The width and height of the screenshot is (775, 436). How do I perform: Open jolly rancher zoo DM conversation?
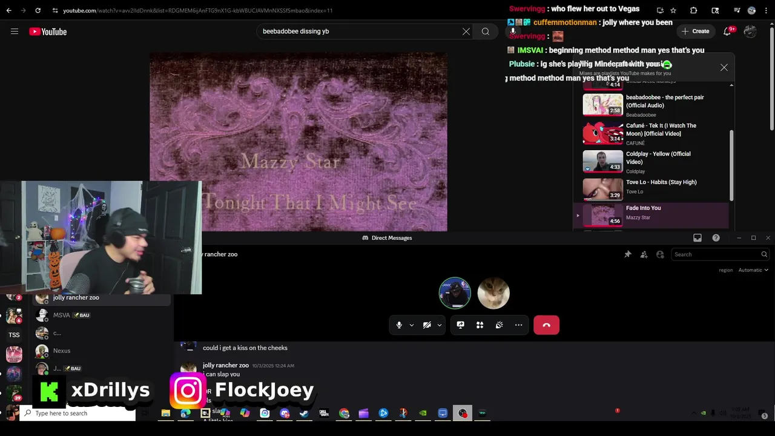point(103,297)
